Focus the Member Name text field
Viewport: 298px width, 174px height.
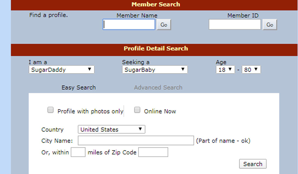[x=129, y=25]
